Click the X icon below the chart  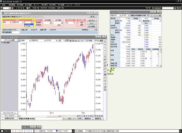click(100, 116)
